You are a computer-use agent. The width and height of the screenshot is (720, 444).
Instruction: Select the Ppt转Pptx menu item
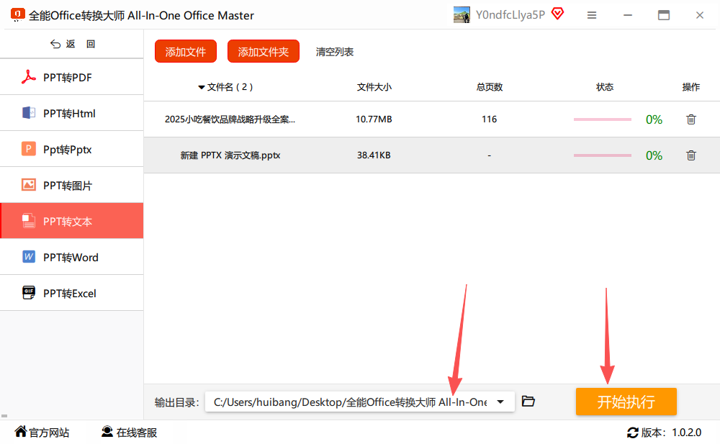click(71, 149)
